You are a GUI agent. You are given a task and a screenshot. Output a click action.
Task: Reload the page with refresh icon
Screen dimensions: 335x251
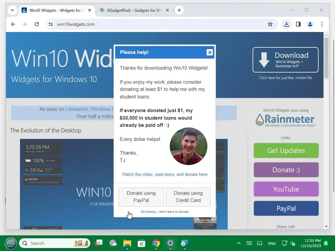[37, 24]
